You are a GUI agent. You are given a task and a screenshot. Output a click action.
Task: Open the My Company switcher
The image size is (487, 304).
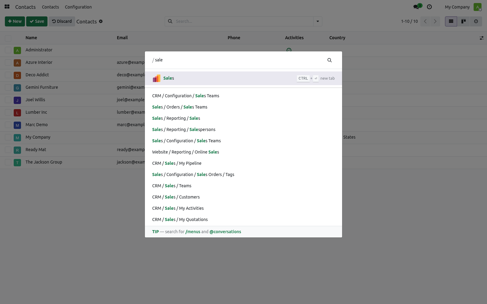pyautogui.click(x=457, y=7)
